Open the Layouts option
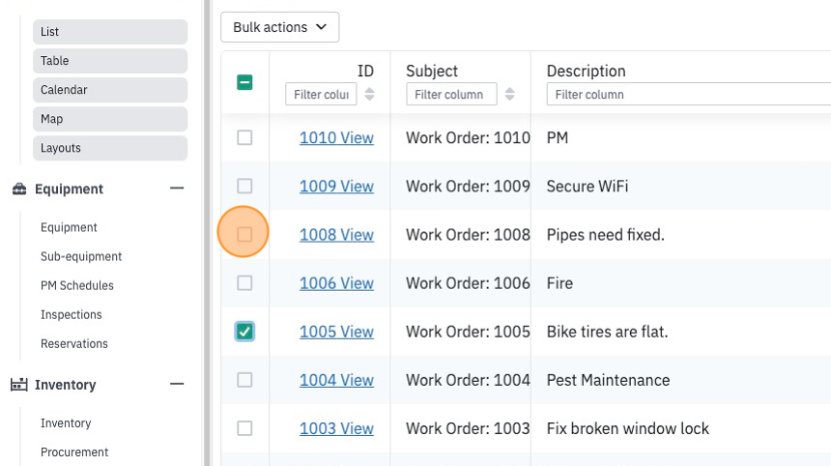831x466 pixels. pos(110,148)
